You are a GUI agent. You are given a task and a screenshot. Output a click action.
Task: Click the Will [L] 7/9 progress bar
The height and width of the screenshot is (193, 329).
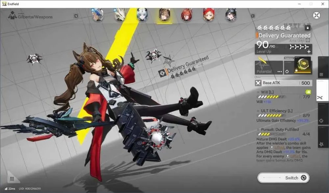coord(272,97)
